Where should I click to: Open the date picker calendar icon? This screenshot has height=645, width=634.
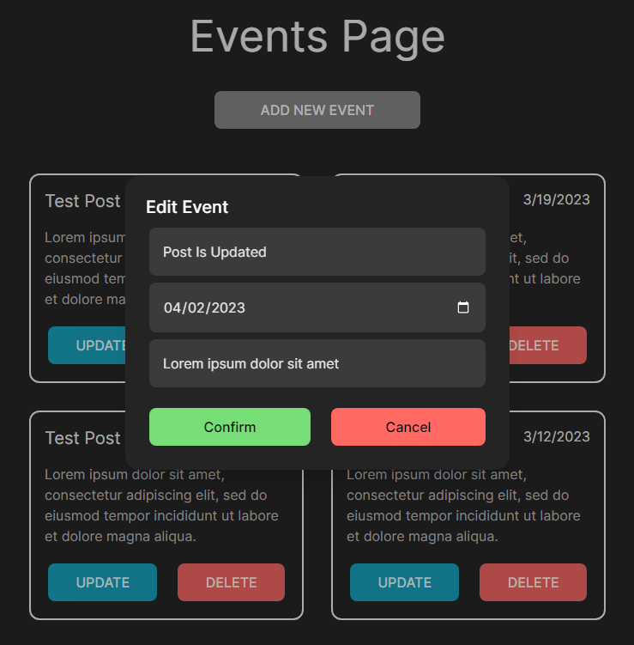pyautogui.click(x=463, y=307)
